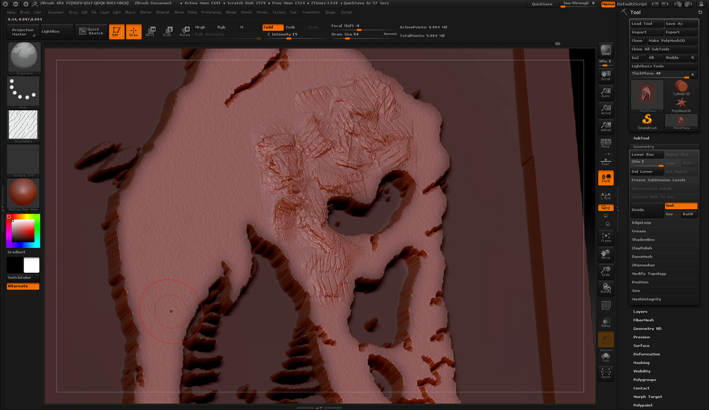The image size is (709, 410).
Task: Click the Divide button
Action: pos(646,210)
